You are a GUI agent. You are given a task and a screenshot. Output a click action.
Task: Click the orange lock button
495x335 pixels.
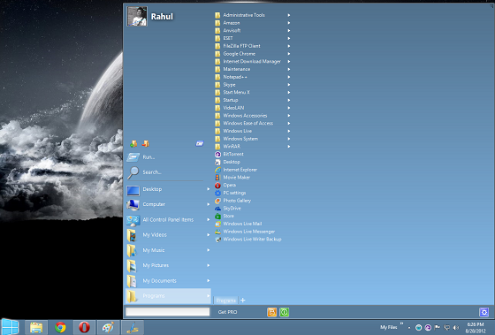coord(272,312)
